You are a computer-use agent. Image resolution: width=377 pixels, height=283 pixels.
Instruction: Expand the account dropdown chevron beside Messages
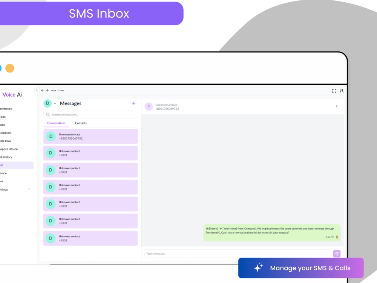(55, 103)
